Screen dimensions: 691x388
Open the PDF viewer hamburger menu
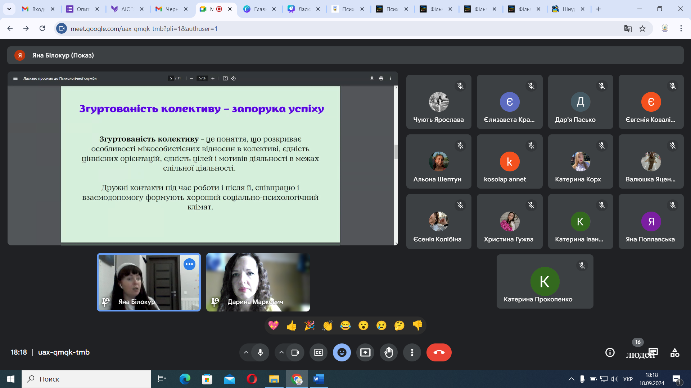[15, 78]
